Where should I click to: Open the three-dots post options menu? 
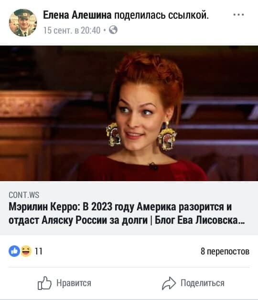239,15
